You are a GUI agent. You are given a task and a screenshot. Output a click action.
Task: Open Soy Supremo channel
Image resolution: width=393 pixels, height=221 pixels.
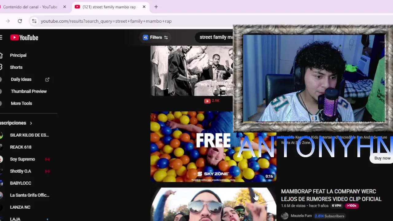[22, 159]
